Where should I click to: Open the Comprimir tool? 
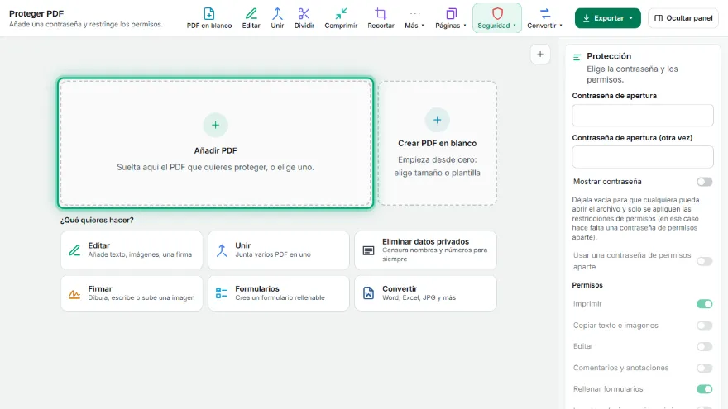coord(341,18)
